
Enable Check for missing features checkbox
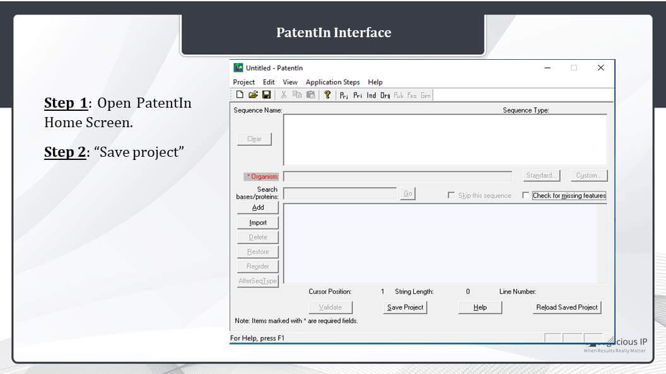(526, 195)
